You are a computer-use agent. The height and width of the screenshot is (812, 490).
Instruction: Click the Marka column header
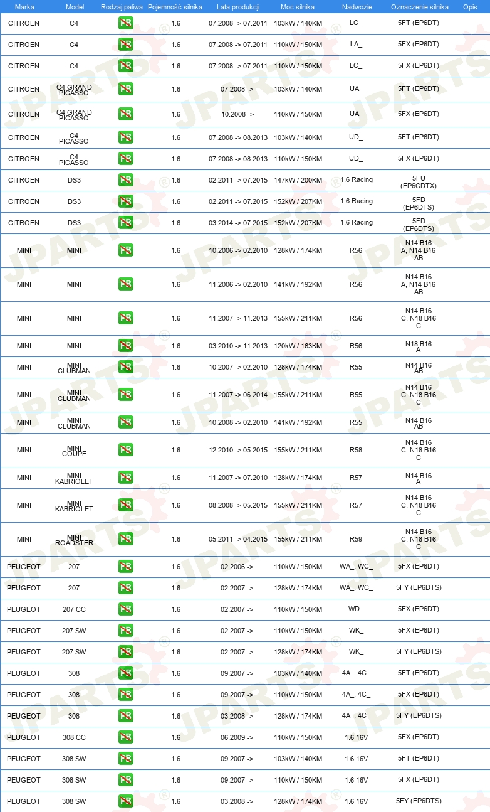(24, 7)
